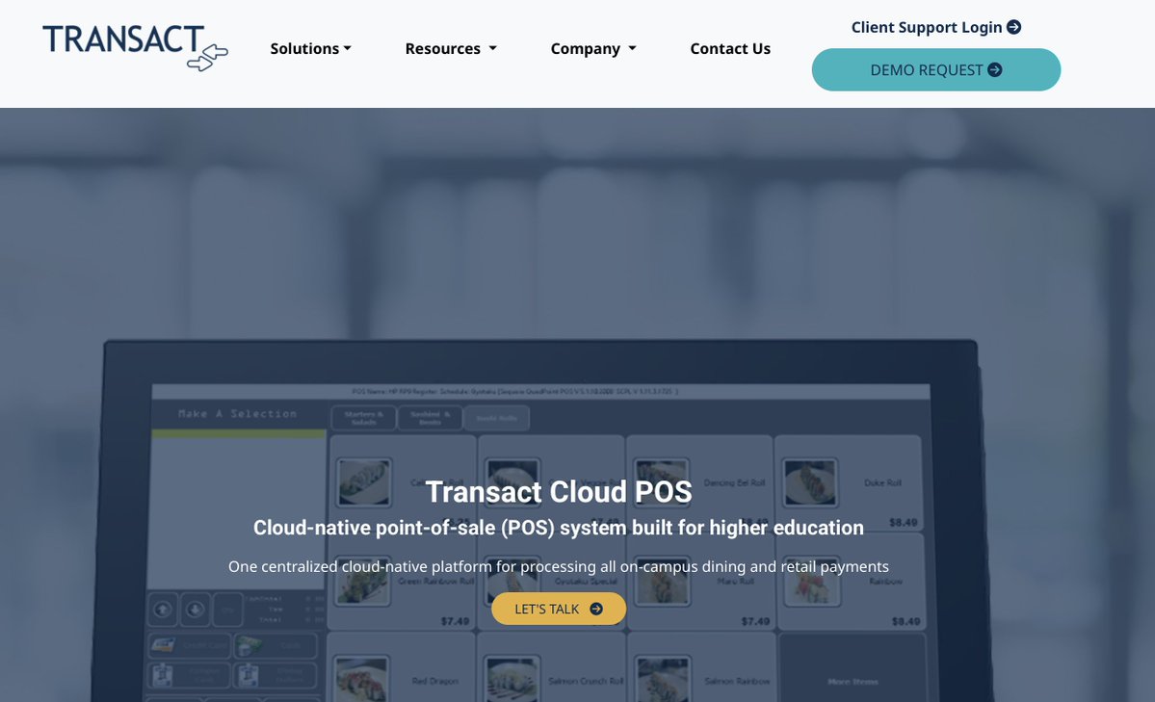Click the arrow icon beside Client Support Login
Viewport: 1155px width, 702px height.
1013,27
